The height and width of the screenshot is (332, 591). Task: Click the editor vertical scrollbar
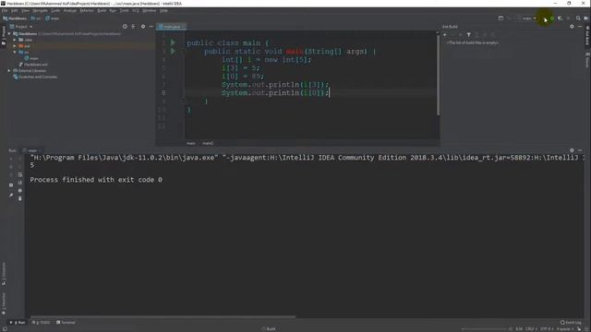[x=438, y=76]
